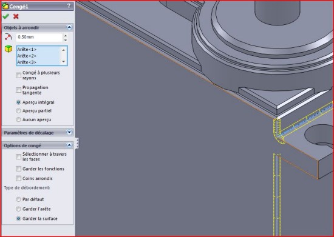Click the yellow-green cube selection icon
Image resolution: width=334 pixels, height=237 pixels.
tap(9, 49)
